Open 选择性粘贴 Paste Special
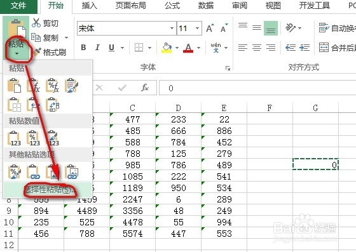This screenshot has height=252, width=356. (48, 190)
